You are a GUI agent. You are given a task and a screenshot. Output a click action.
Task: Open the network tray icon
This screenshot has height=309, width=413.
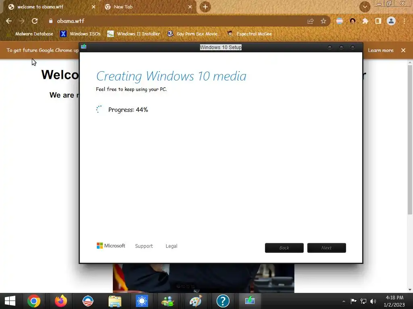pyautogui.click(x=363, y=301)
